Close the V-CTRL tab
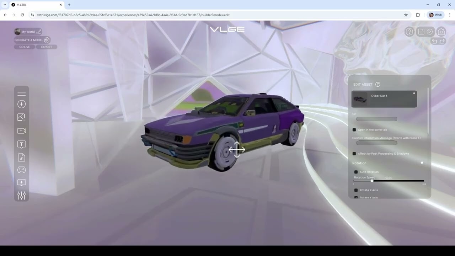Screen dimensions: 455x256 60,5
